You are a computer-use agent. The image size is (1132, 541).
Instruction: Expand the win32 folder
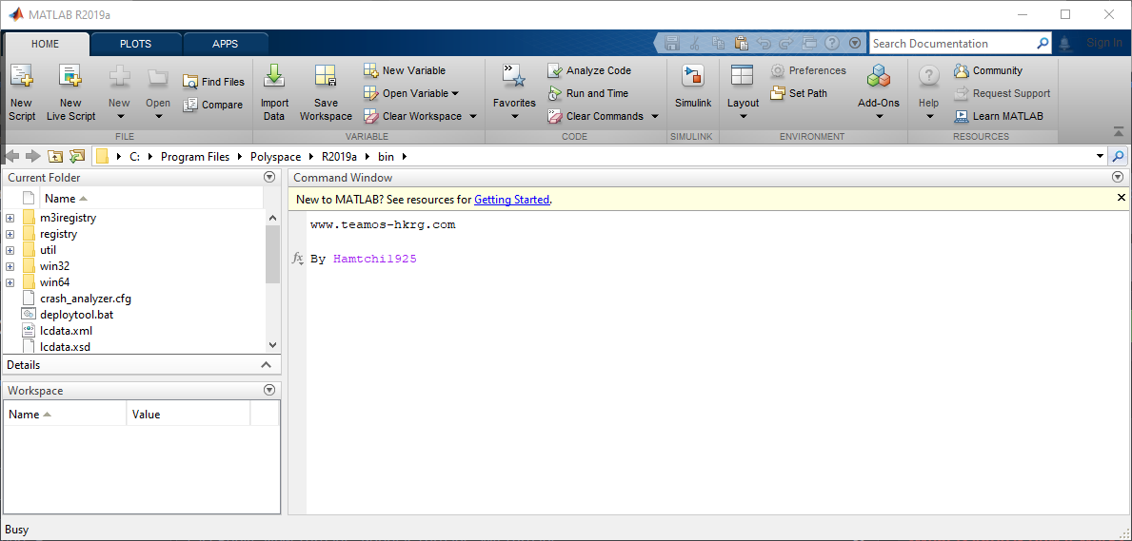click(10, 266)
